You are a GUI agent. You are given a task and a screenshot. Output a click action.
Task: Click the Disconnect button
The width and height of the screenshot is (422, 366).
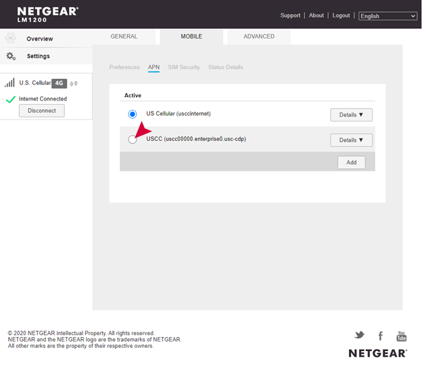point(42,111)
